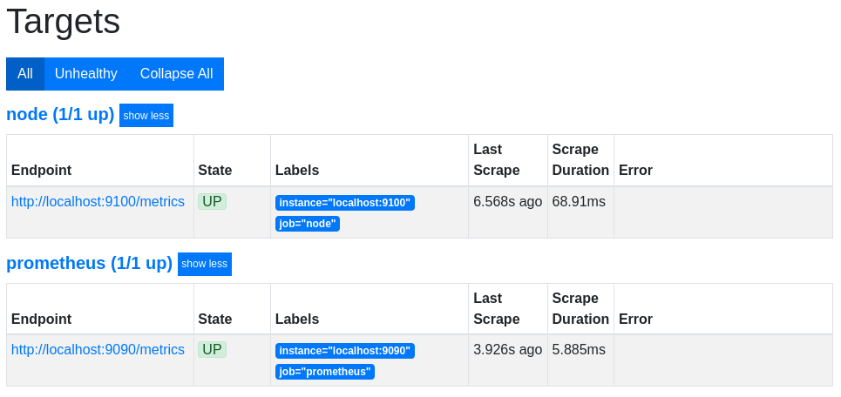Image resolution: width=841 pixels, height=397 pixels.
Task: Select the All targets filter button
Action: point(25,74)
